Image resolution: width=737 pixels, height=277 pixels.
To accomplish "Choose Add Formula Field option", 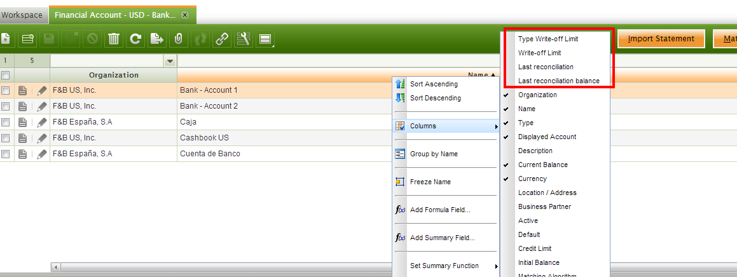I will click(x=446, y=210).
